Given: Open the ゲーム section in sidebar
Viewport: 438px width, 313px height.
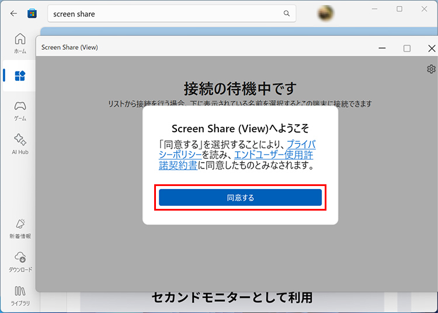Looking at the screenshot, I should pos(20,109).
